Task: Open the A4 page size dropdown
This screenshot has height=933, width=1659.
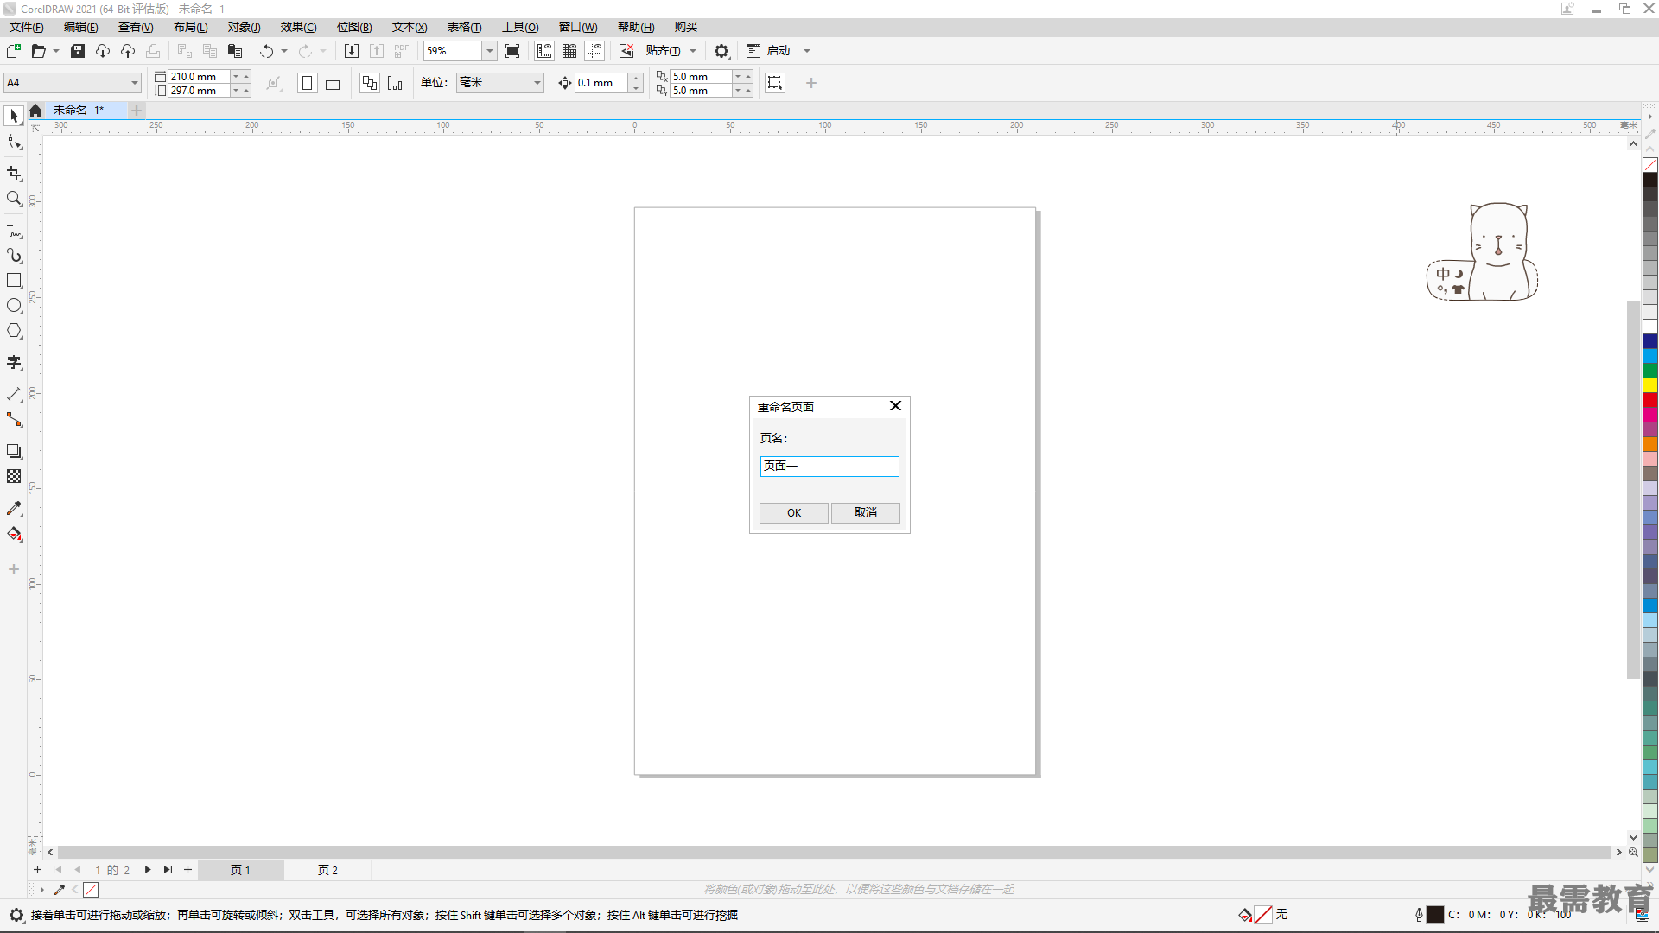Action: pos(135,83)
